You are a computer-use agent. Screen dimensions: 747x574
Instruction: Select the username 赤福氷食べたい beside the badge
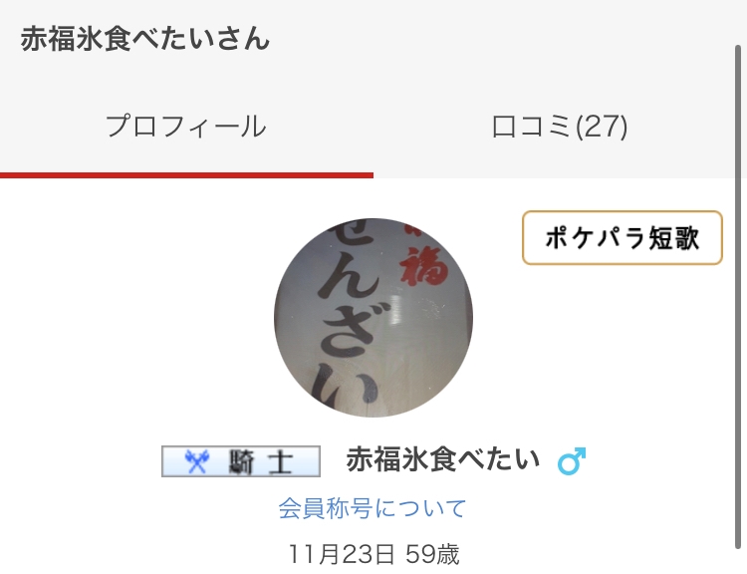(443, 459)
